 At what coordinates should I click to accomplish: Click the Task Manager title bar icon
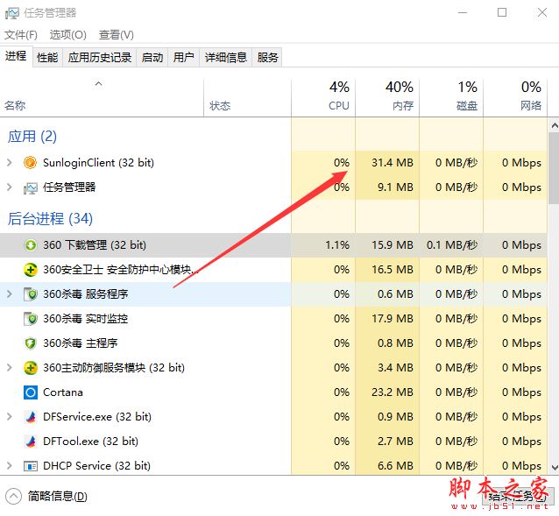11,13
